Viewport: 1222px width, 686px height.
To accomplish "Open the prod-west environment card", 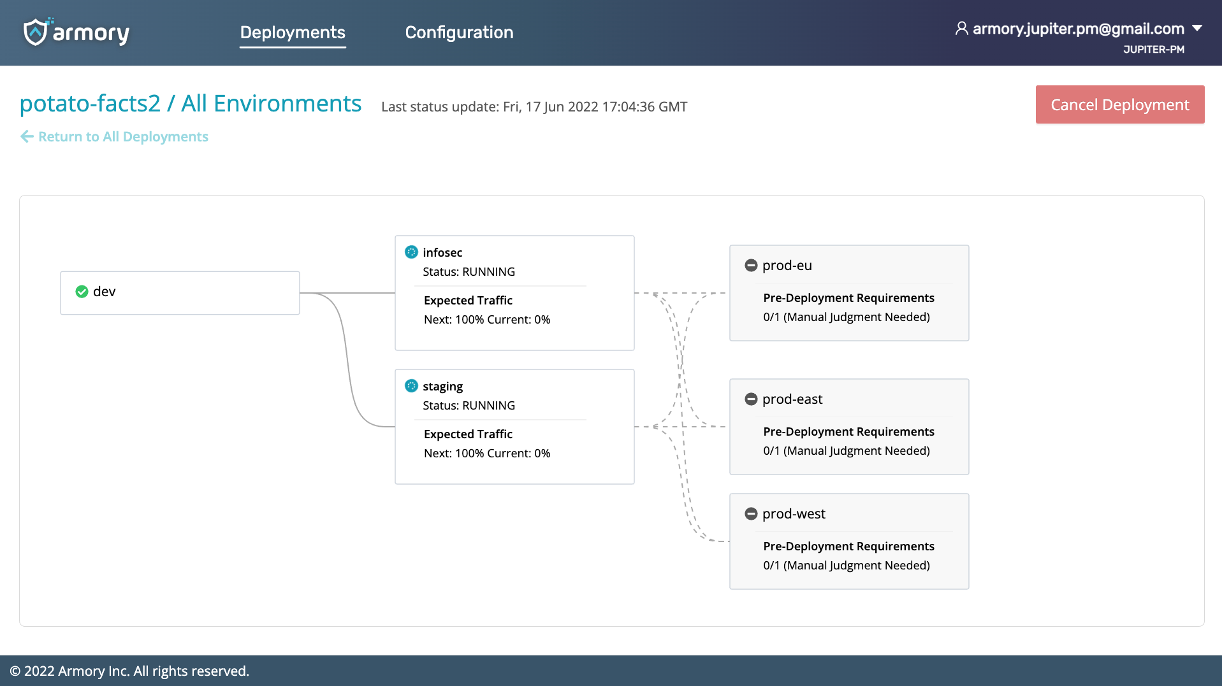I will click(x=849, y=541).
